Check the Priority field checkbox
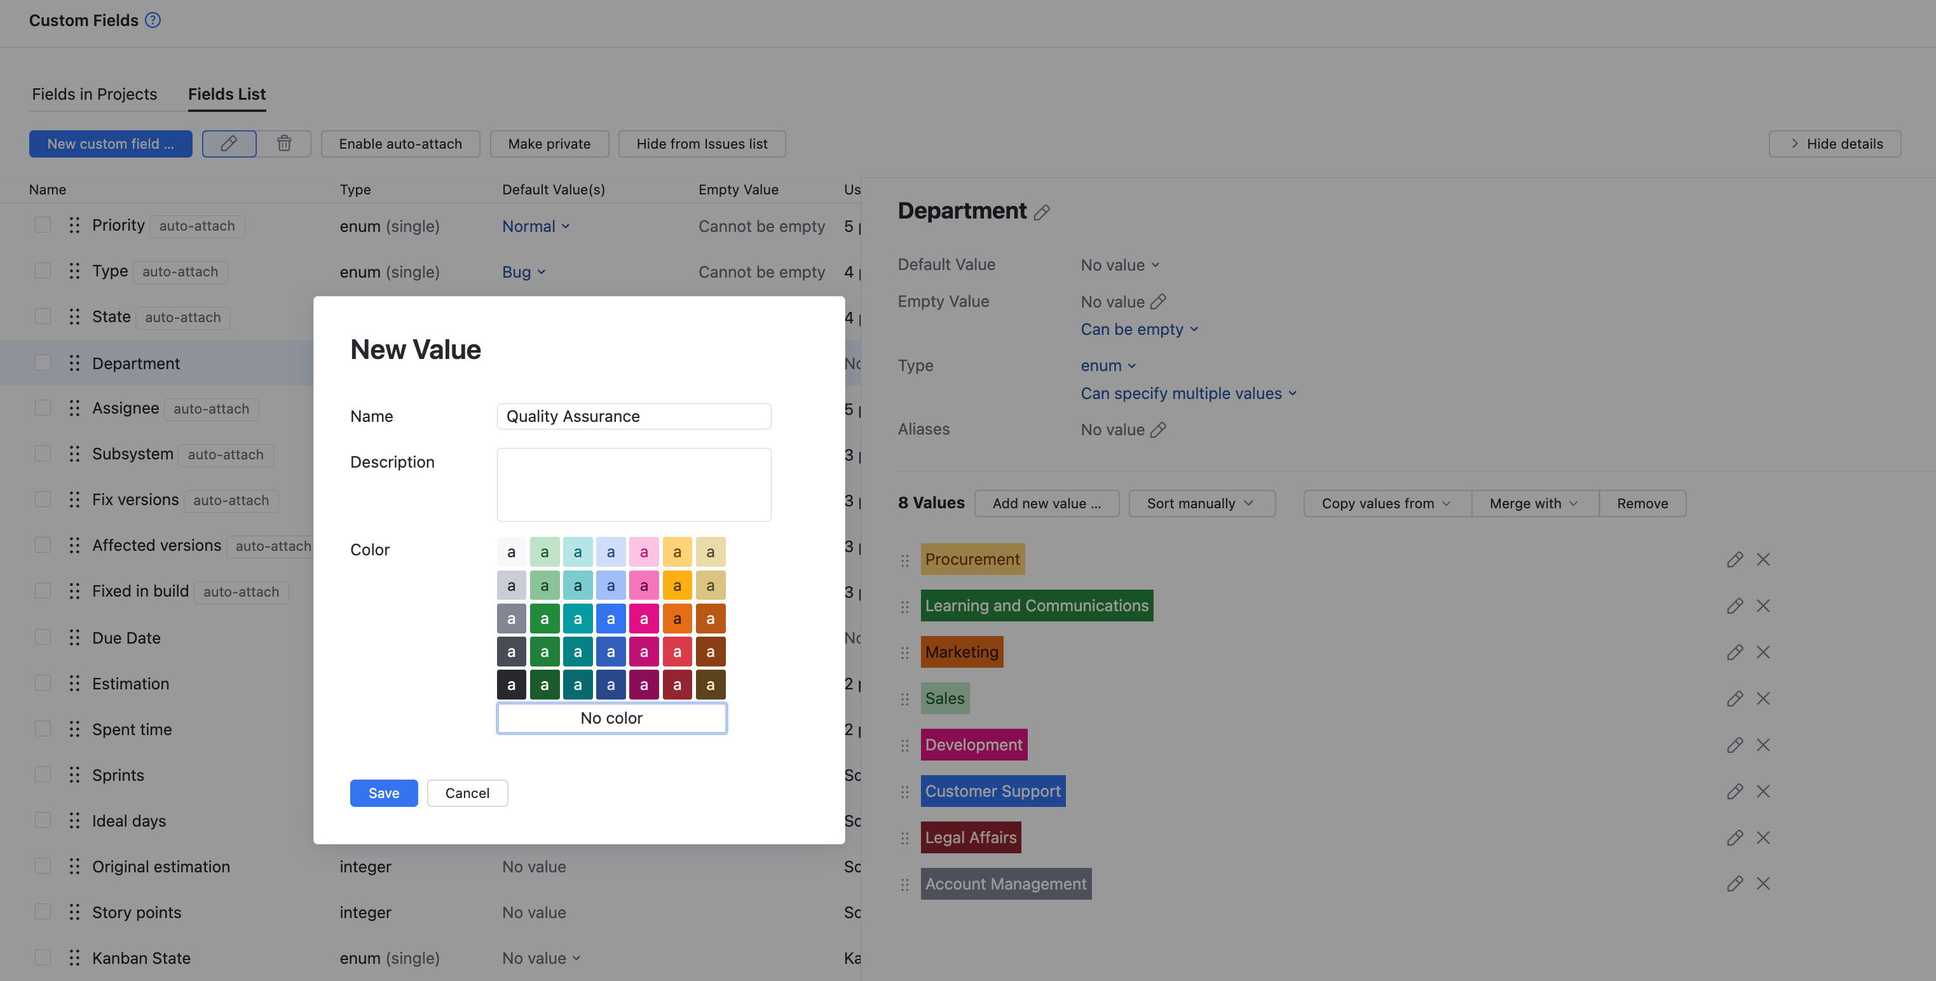1936x981 pixels. [43, 226]
